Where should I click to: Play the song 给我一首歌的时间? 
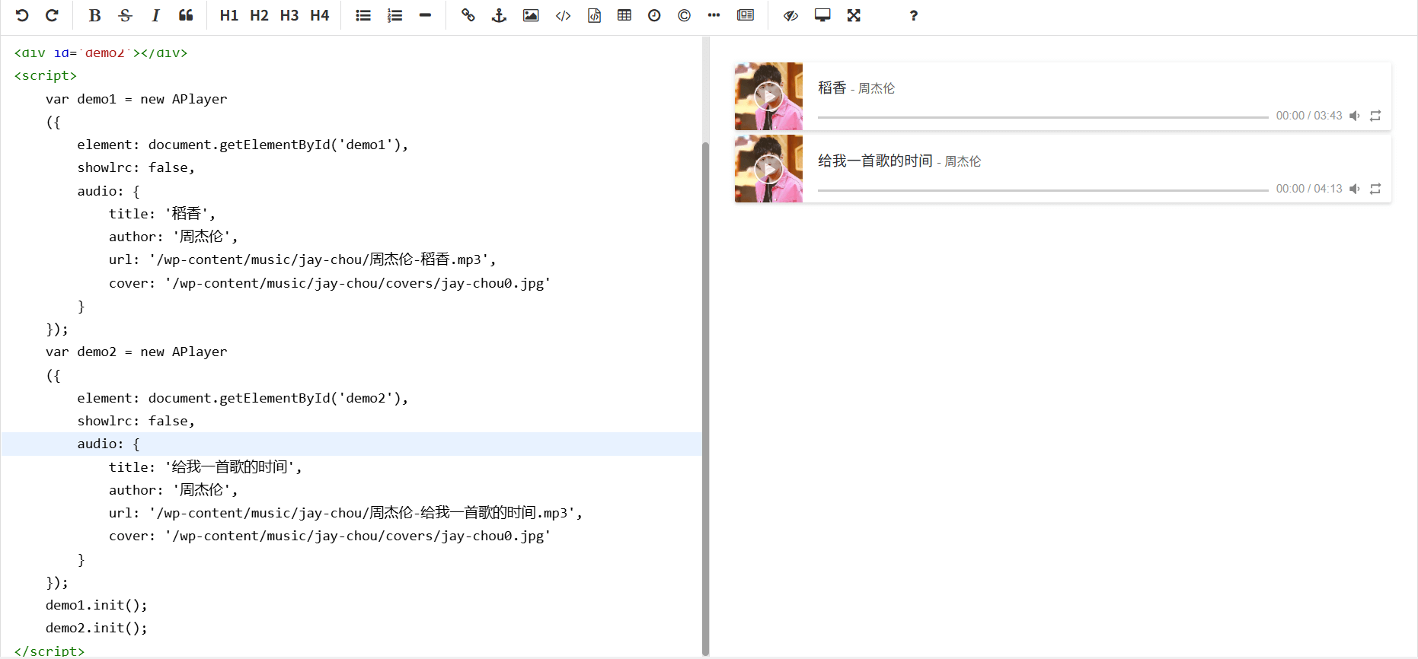click(x=768, y=169)
